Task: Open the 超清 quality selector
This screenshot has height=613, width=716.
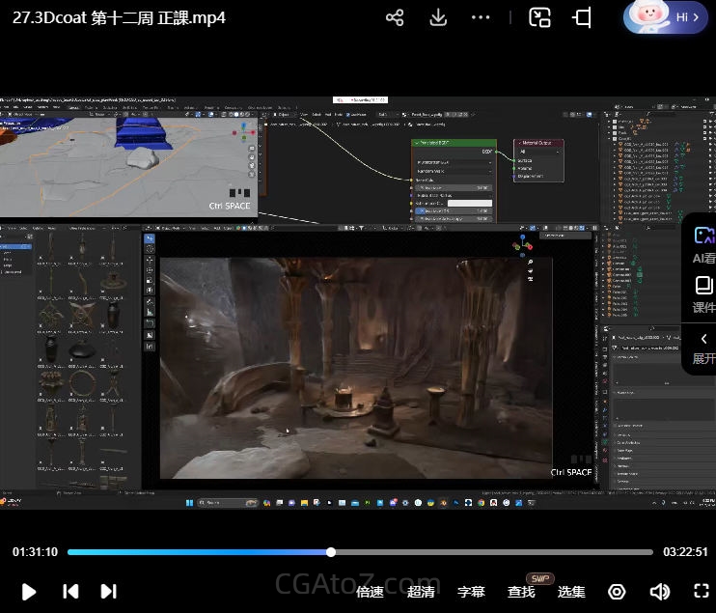Action: [x=421, y=592]
